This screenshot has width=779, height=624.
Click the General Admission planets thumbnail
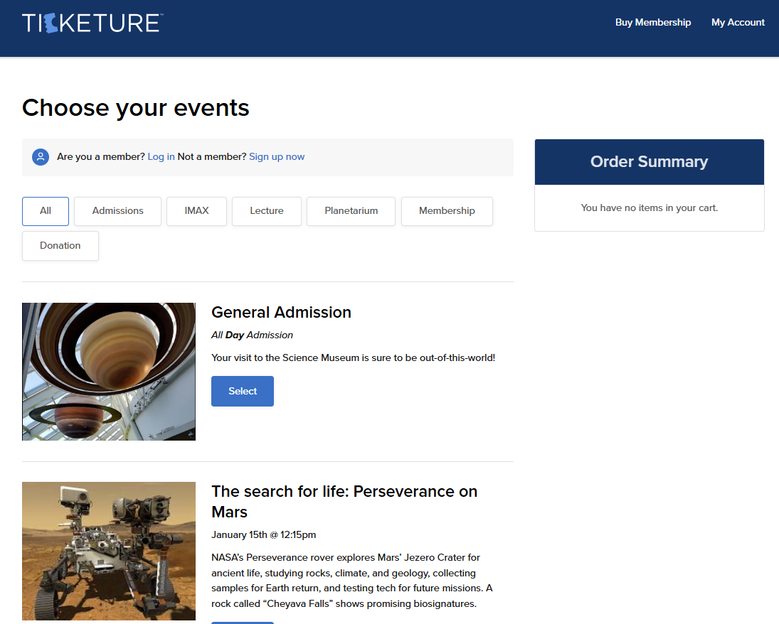click(109, 372)
